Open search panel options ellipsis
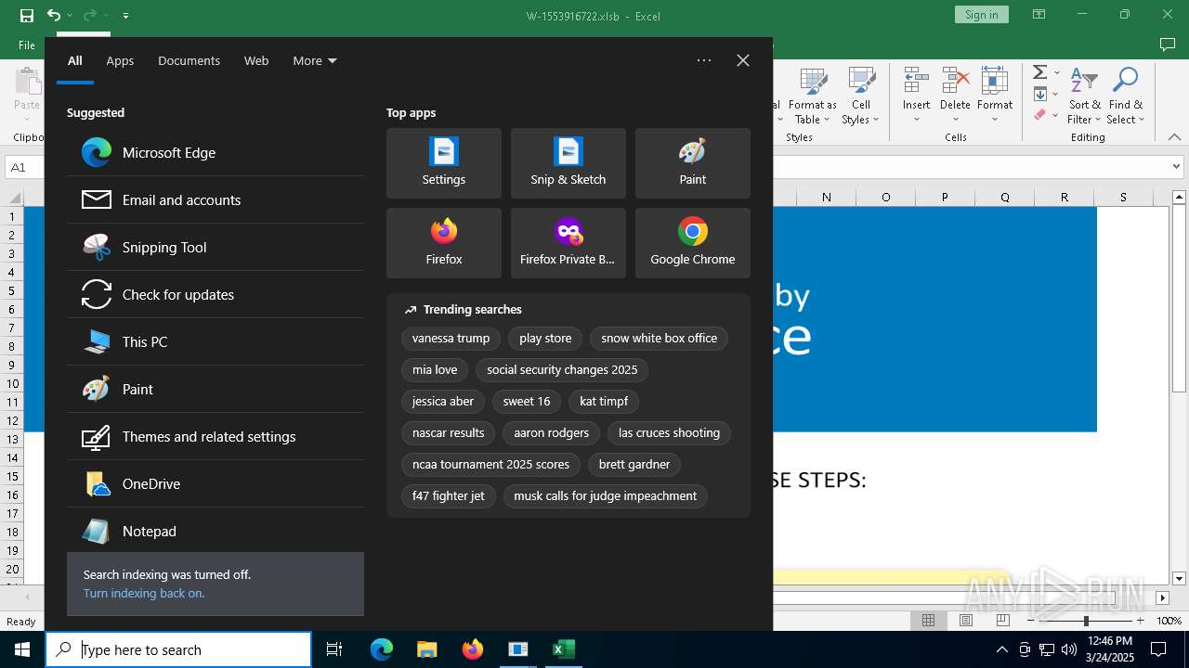The height and width of the screenshot is (668, 1189). click(x=704, y=60)
